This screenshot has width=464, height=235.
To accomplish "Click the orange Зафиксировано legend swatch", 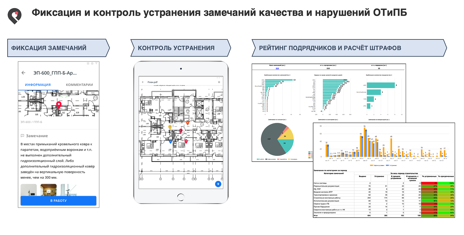I will (x=371, y=165).
